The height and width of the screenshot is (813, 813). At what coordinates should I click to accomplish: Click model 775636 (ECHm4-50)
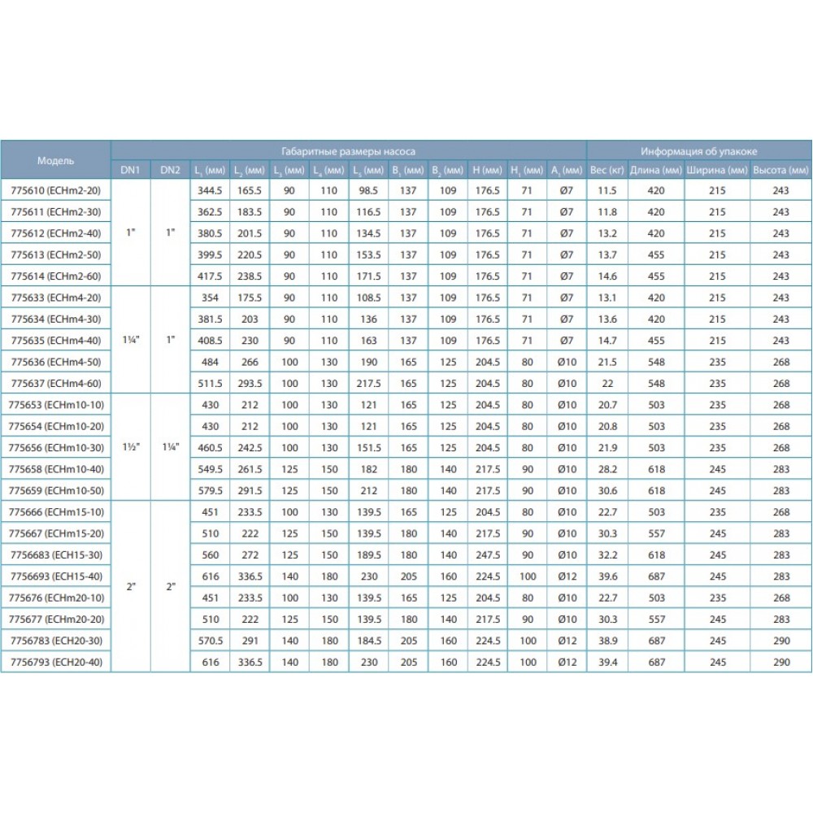(x=56, y=362)
